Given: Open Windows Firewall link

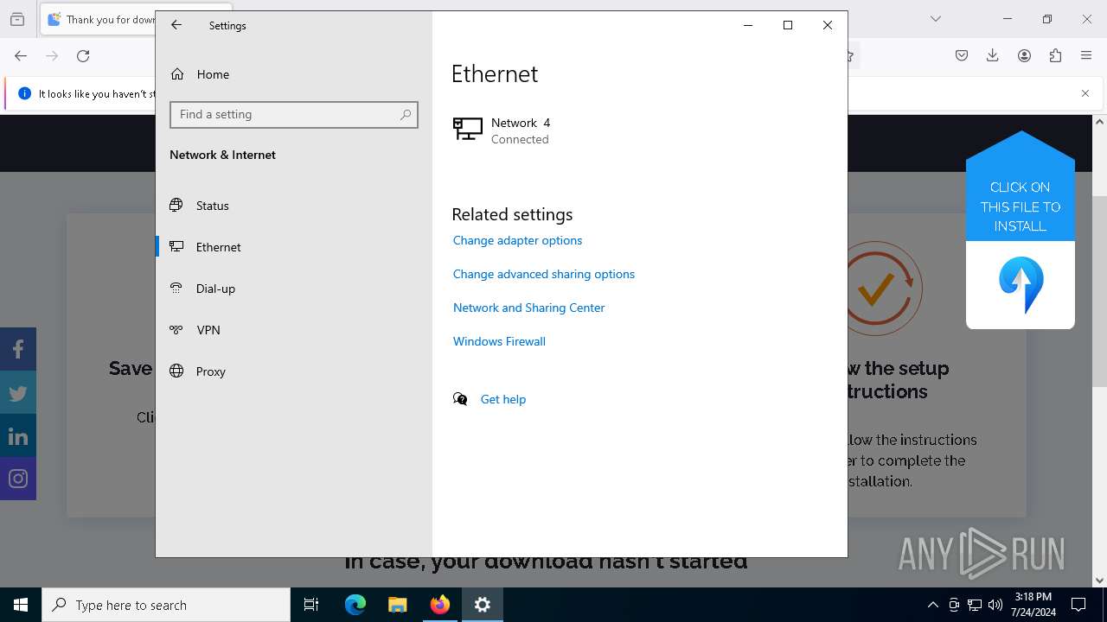Looking at the screenshot, I should click(x=499, y=341).
